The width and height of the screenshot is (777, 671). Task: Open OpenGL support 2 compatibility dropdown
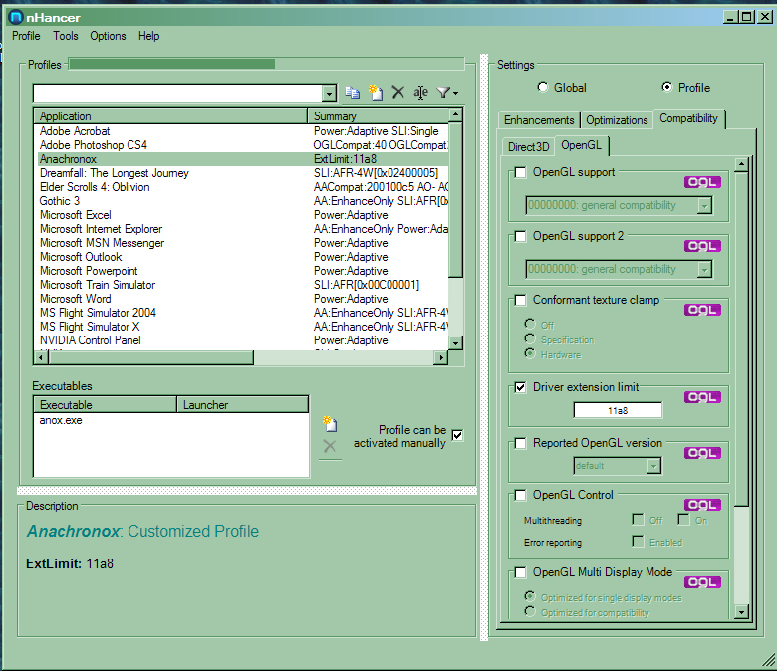pos(704,270)
